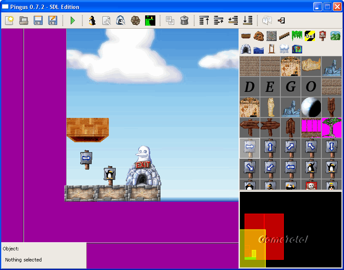344x270 pixels.
Task: Create a new level with the New icon
Action: (9, 21)
